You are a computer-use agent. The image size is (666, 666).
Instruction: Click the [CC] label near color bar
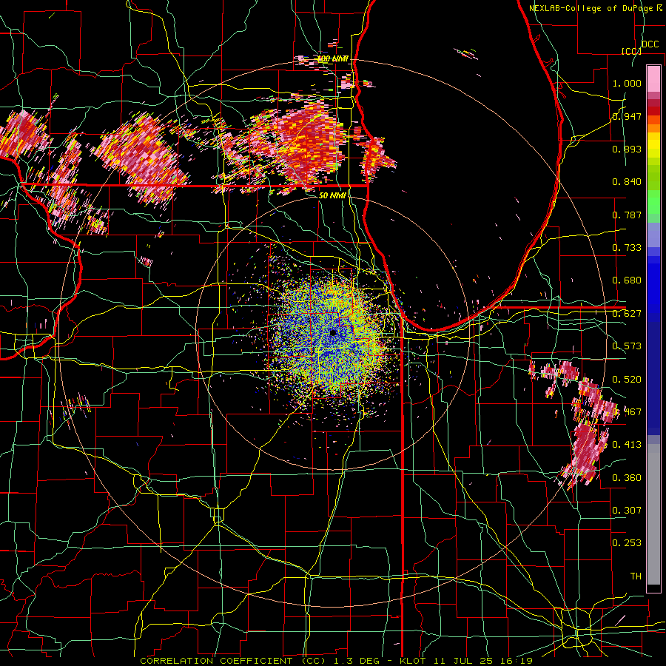[x=631, y=51]
